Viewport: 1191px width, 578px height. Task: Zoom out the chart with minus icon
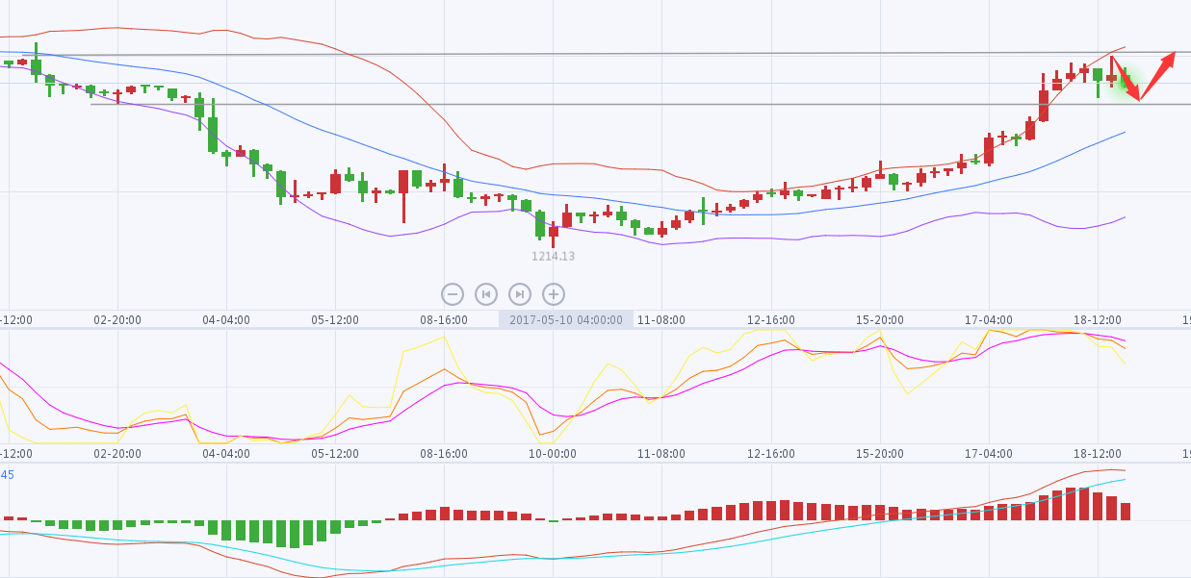[x=453, y=294]
